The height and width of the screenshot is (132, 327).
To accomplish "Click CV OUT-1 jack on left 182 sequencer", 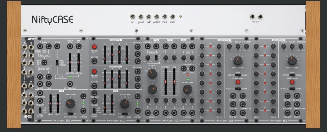I will tap(233, 96).
